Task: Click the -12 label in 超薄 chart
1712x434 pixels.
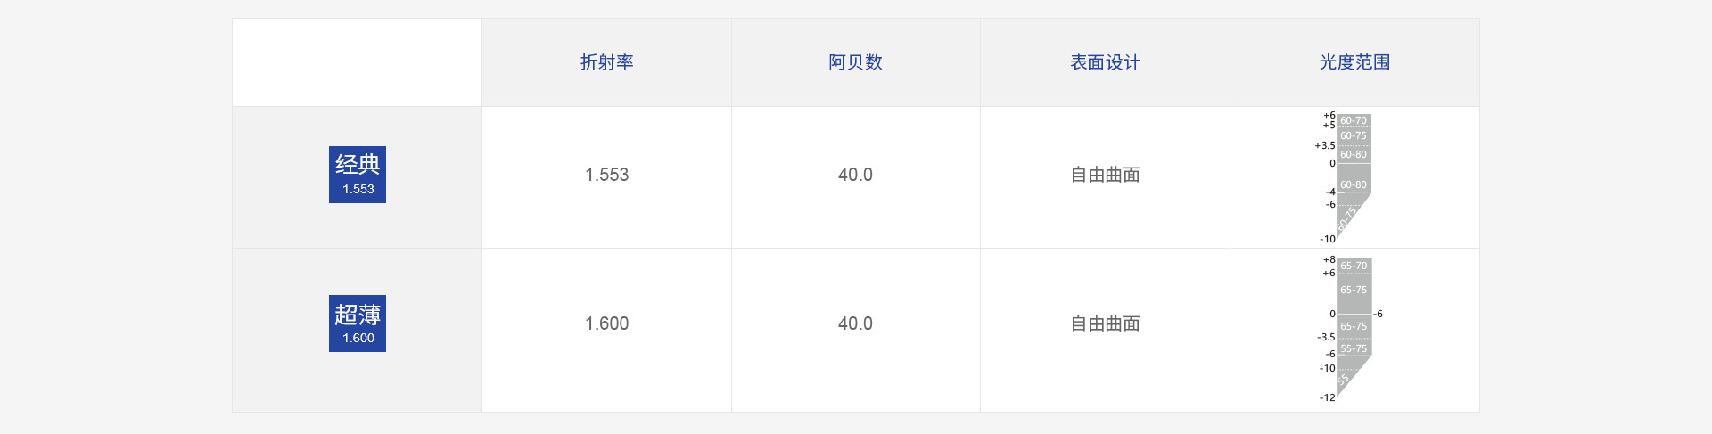Action: 1328,397
